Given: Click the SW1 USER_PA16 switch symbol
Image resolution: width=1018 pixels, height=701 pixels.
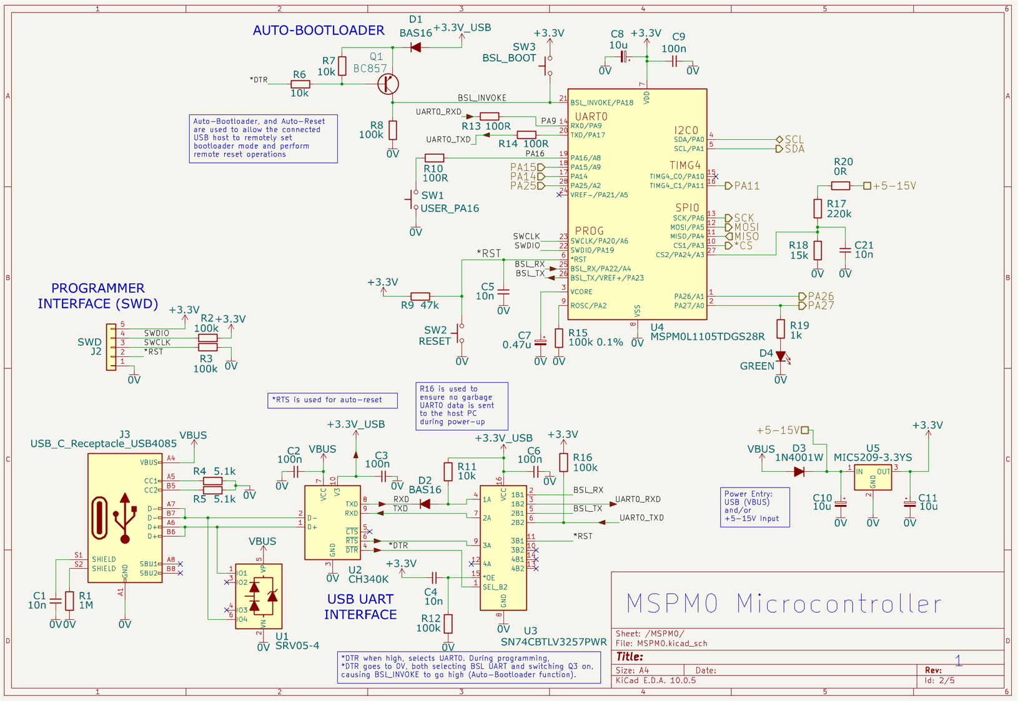Looking at the screenshot, I should tap(414, 200).
